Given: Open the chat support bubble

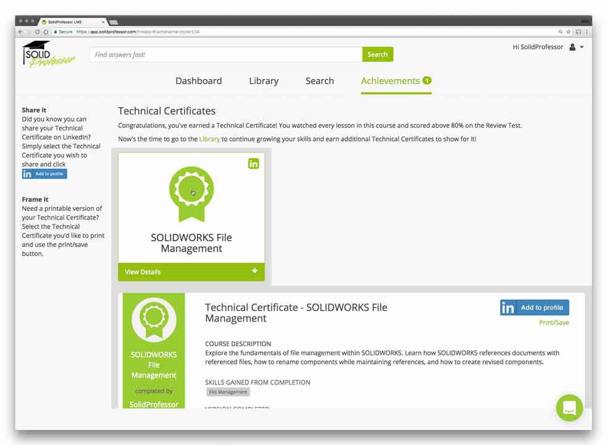Looking at the screenshot, I should click(x=569, y=408).
